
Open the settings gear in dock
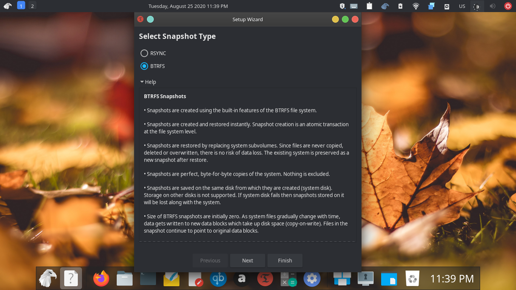pyautogui.click(x=312, y=279)
